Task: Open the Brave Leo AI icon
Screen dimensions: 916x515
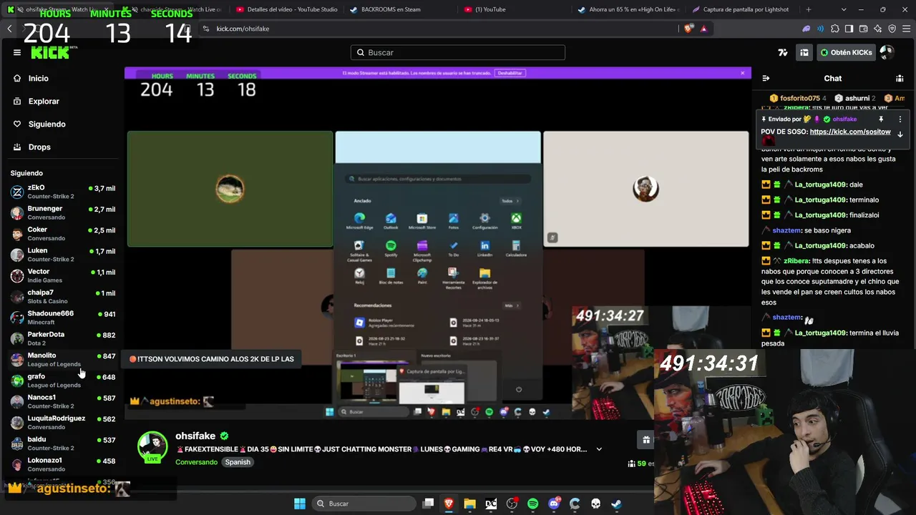Action: click(x=878, y=29)
